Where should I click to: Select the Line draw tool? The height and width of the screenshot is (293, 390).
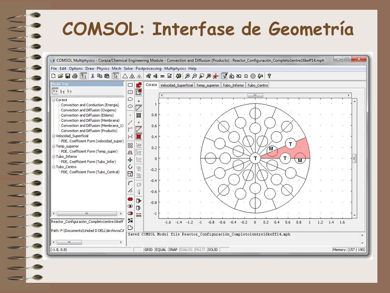tap(130, 122)
